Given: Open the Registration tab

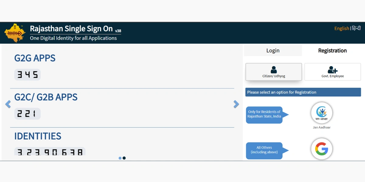Looking at the screenshot, I should [332, 51].
